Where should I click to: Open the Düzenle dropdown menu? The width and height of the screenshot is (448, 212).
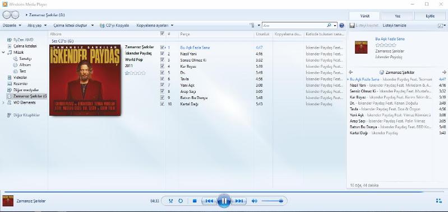pyautogui.click(x=12, y=25)
